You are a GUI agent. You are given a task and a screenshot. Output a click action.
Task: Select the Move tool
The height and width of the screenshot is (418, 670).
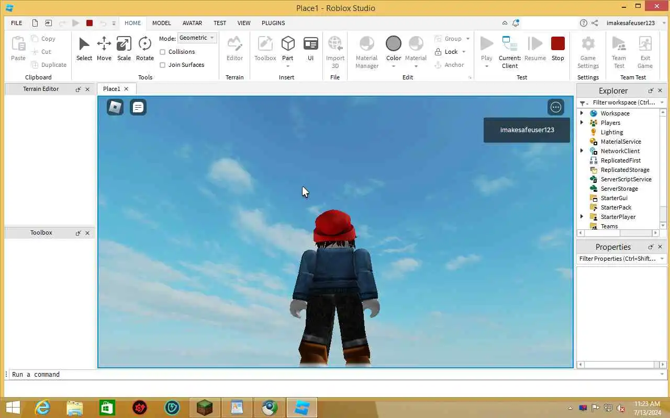104,49
